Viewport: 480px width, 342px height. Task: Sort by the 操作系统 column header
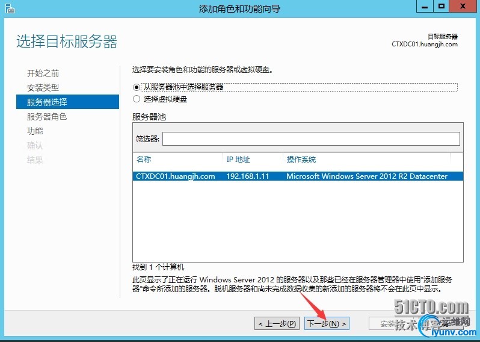(301, 160)
